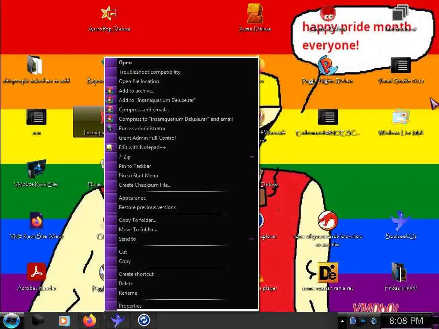Image resolution: width=439 pixels, height=329 pixels.
Task: Select the VM0 KevinSite (View) icon
Action: click(36, 225)
